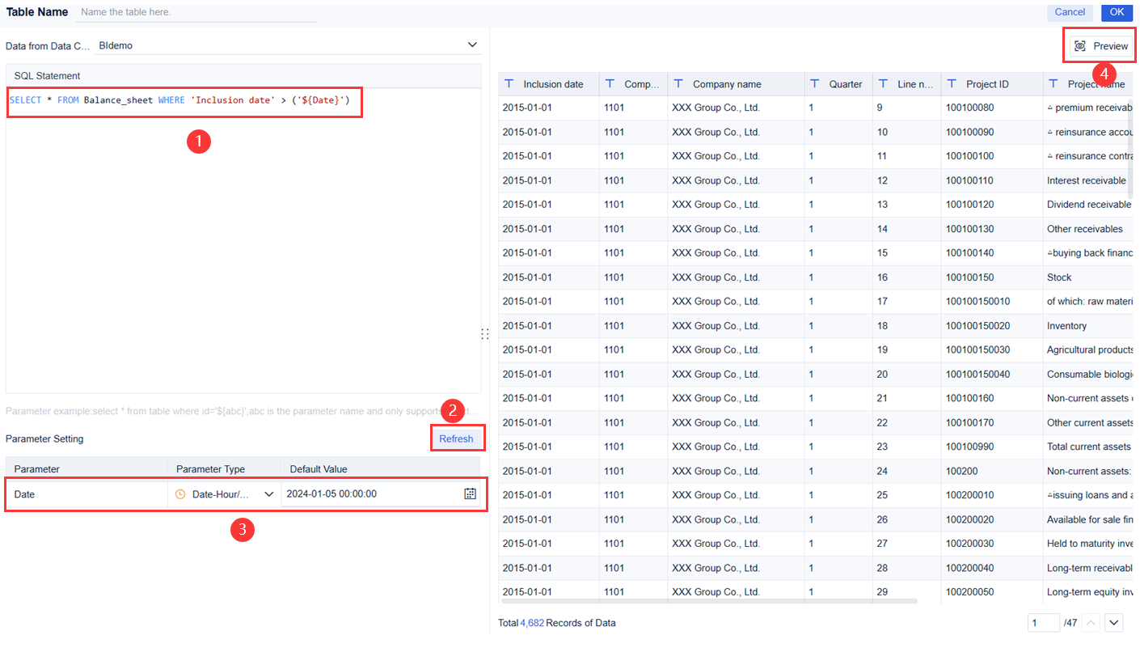
Task: Refresh the parameter settings
Action: tap(457, 438)
